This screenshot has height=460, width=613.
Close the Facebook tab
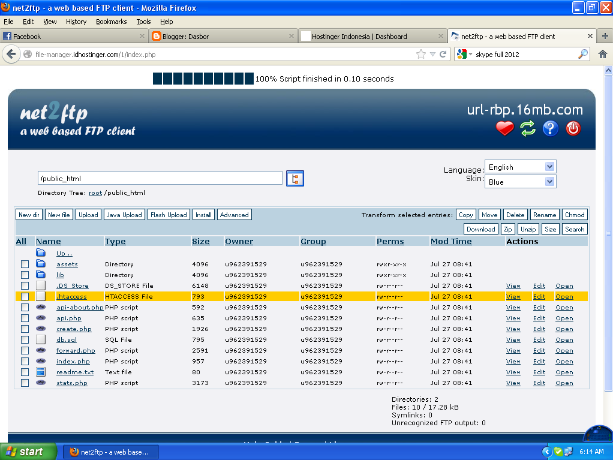pyautogui.click(x=142, y=36)
